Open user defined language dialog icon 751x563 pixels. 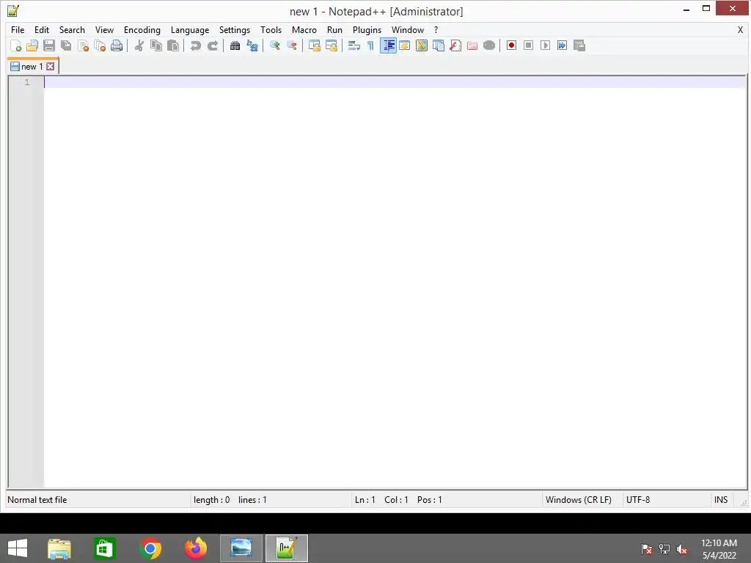click(405, 45)
